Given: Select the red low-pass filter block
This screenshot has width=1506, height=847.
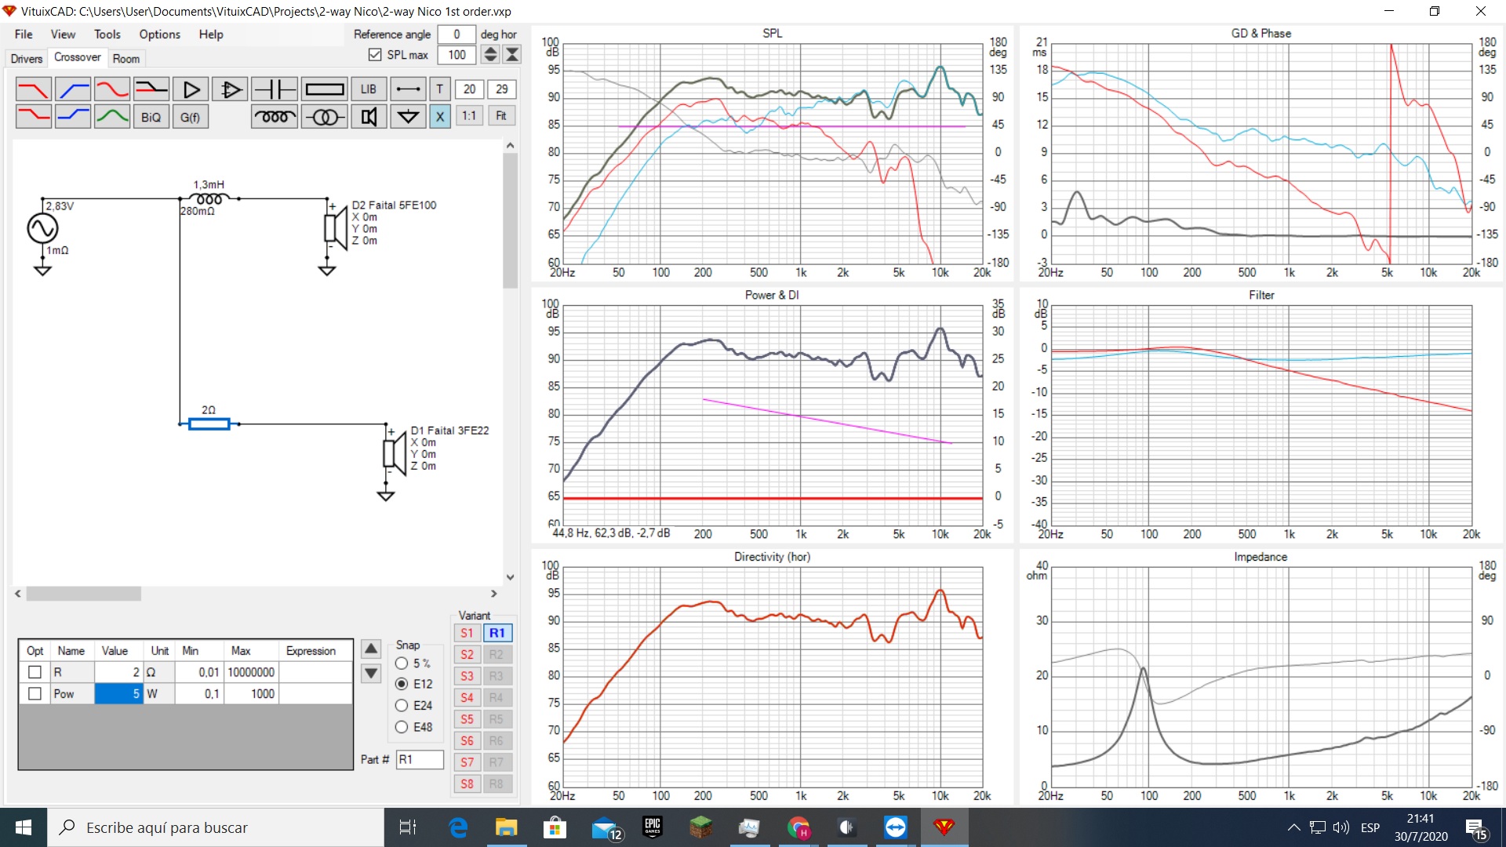Looking at the screenshot, I should (x=33, y=89).
